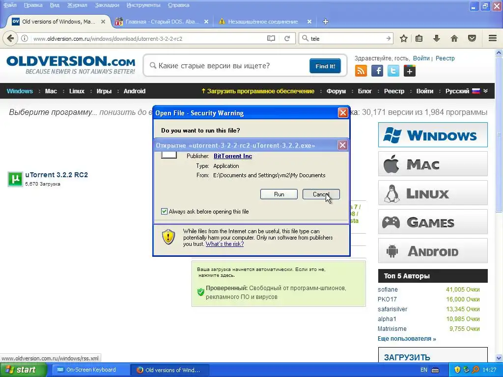Click the Firefox back arrow button

pos(10,38)
